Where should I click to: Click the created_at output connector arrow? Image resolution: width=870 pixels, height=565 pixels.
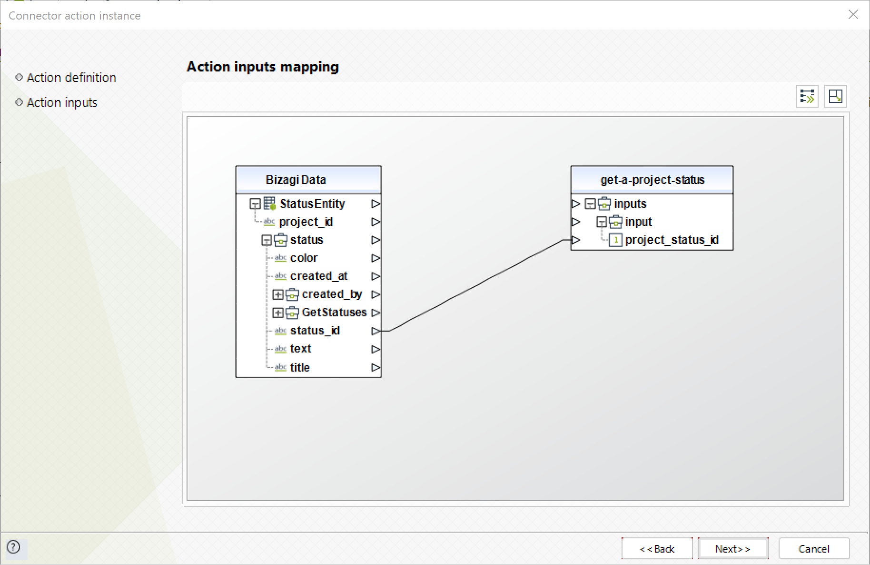click(376, 276)
